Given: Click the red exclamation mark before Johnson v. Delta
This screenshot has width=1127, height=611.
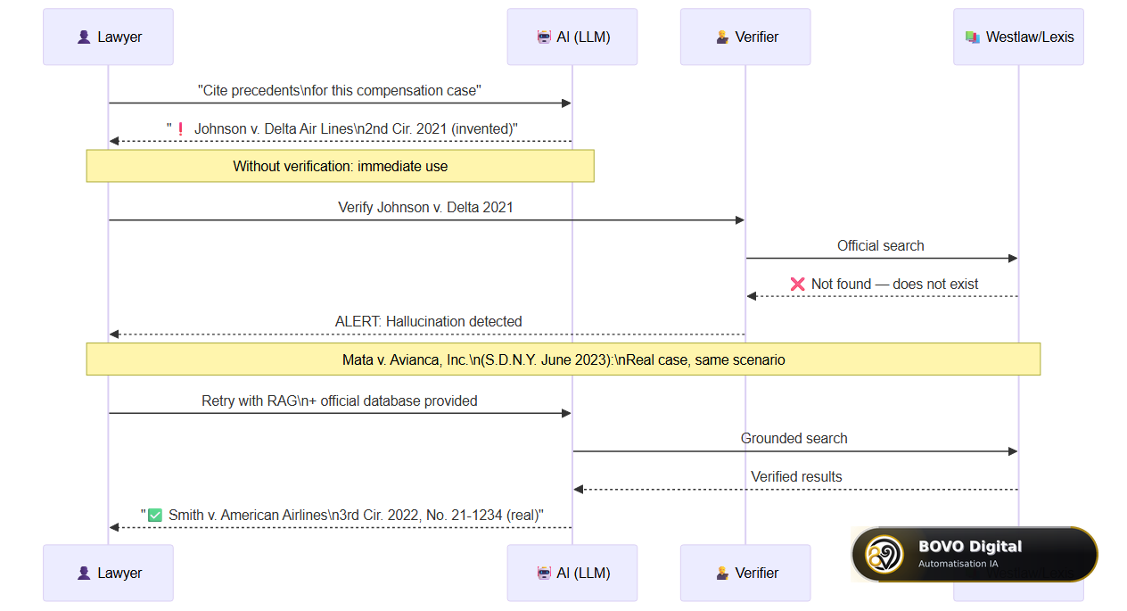Looking at the screenshot, I should [180, 129].
